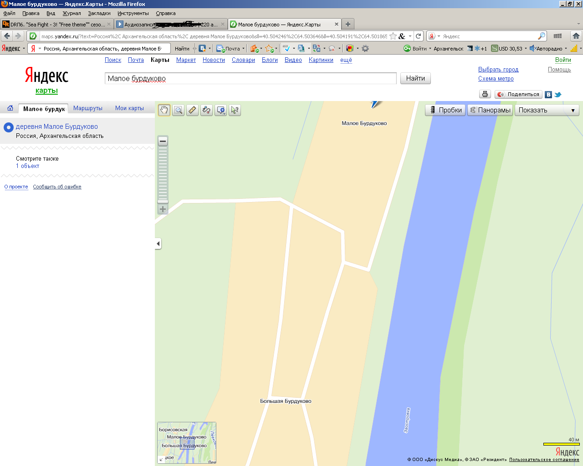Screen dimensions: 583x466
Task: Click Найти search button on page
Action: point(415,78)
